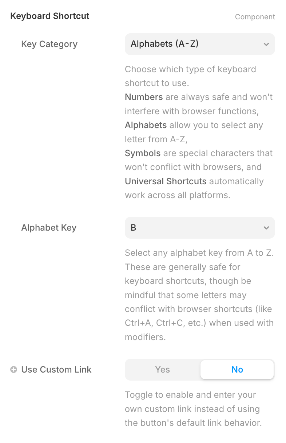Click the plus icon beside Use Custom Link
The image size is (286, 443).
(x=14, y=370)
